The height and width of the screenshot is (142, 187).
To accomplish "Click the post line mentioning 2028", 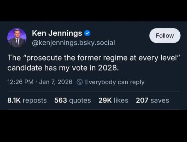I will coord(63,68).
